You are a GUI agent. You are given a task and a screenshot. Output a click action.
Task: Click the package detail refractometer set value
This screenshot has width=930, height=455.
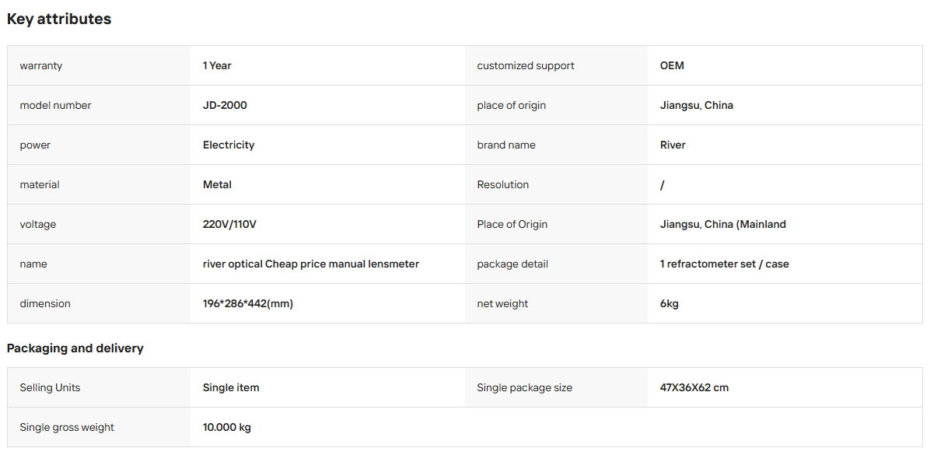(724, 264)
